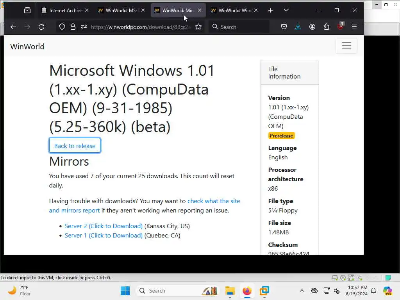This screenshot has width=400, height=300.
Task: Show hidden system tray icons
Action: click(x=302, y=291)
